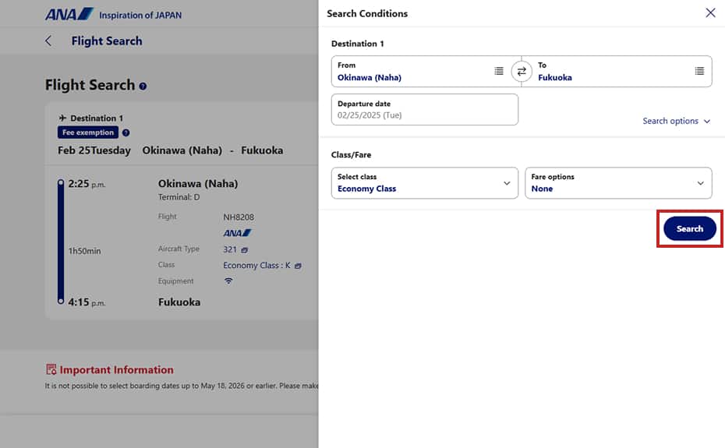This screenshot has height=448, width=725.
Task: Open the Flight Search help icon
Action: tap(143, 86)
